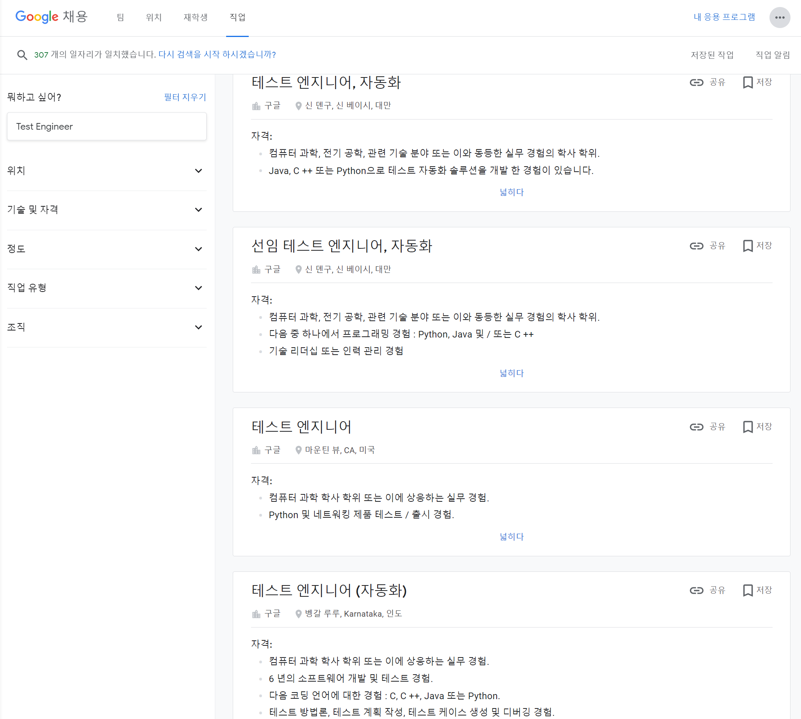Open the three-dot more options menu

pyautogui.click(x=779, y=18)
